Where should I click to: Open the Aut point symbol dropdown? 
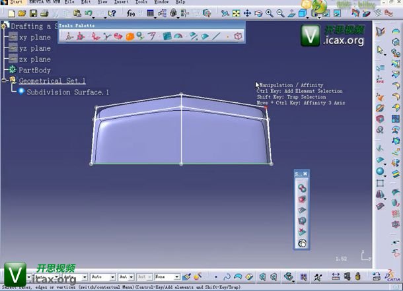(x=131, y=277)
